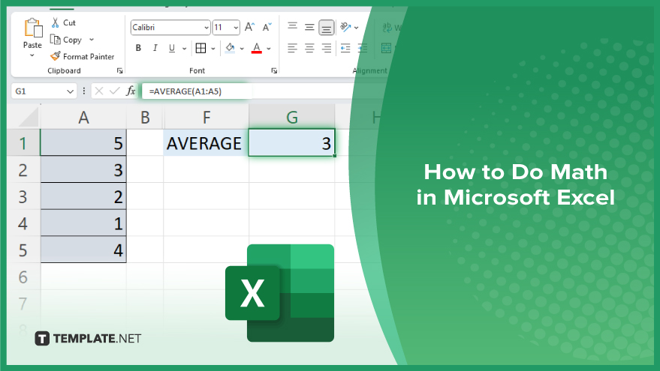This screenshot has height=371, width=660.
Task: Open the Font dialog launcher
Action: pyautogui.click(x=274, y=70)
